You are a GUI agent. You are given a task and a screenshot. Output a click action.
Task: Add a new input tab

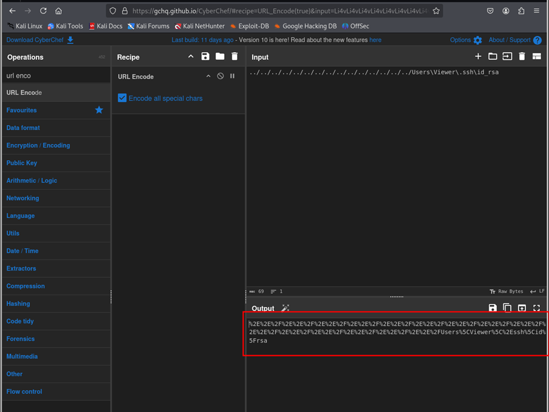[x=478, y=56]
